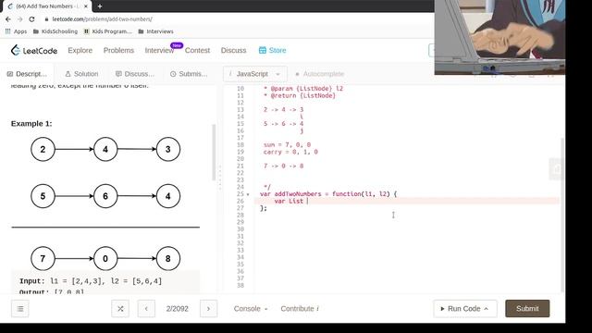Screen dimensions: 592x333
Task: Open Explore in the top navigation
Action: click(80, 50)
